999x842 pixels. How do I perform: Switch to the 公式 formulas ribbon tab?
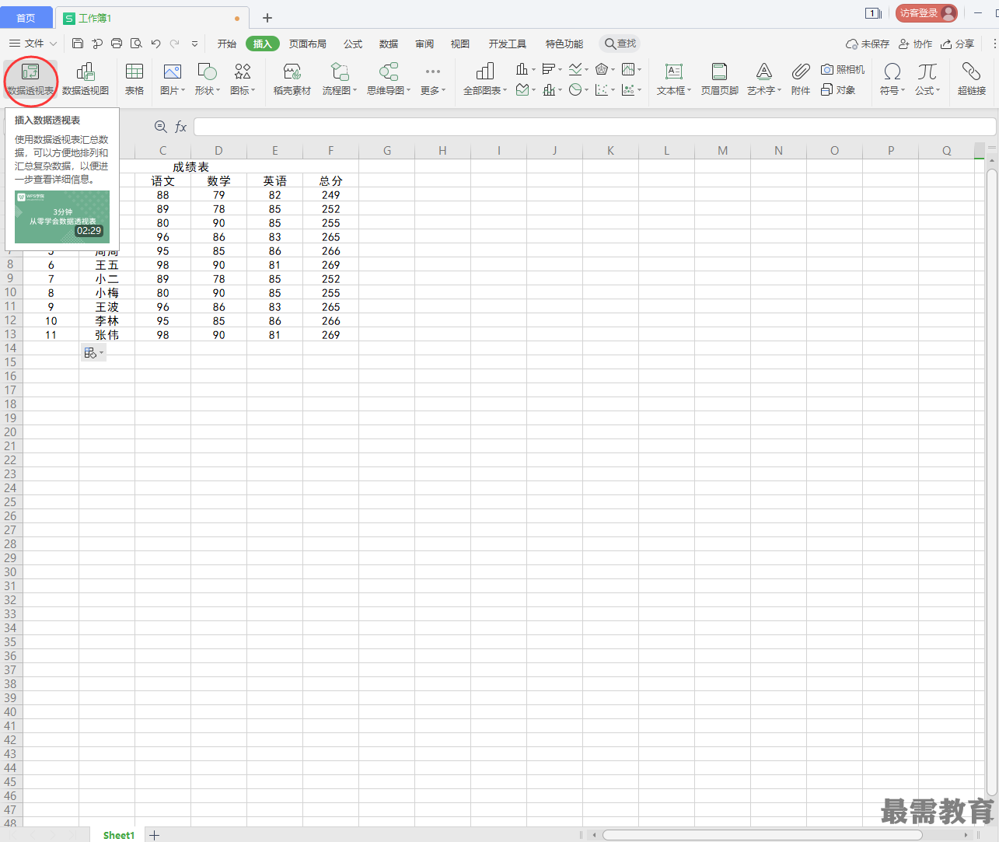353,44
